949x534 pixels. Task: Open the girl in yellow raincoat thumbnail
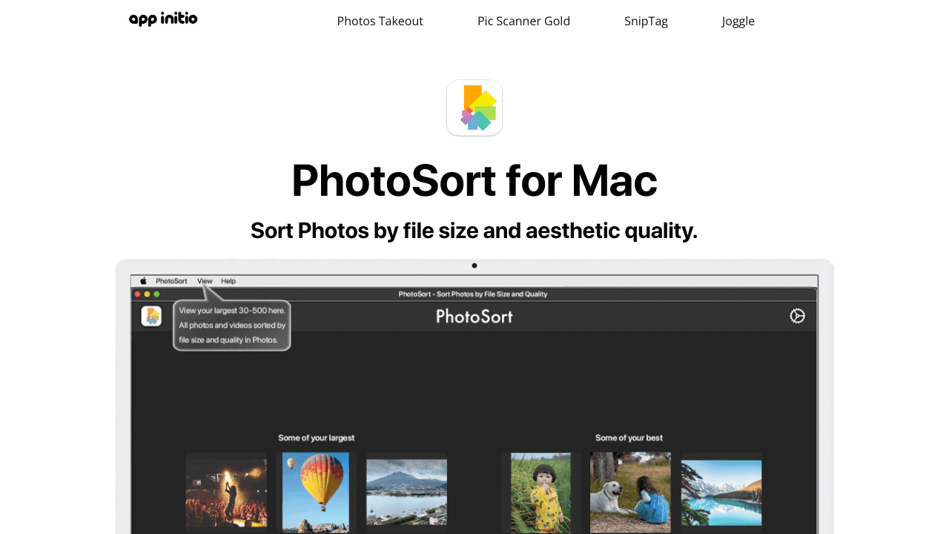click(x=540, y=492)
